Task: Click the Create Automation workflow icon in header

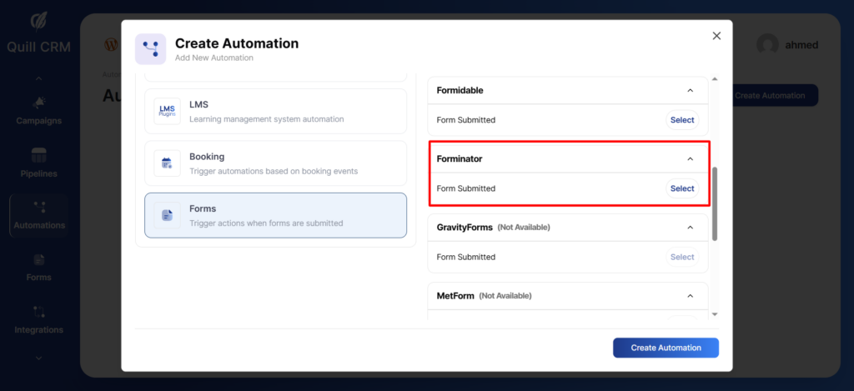Action: click(150, 49)
